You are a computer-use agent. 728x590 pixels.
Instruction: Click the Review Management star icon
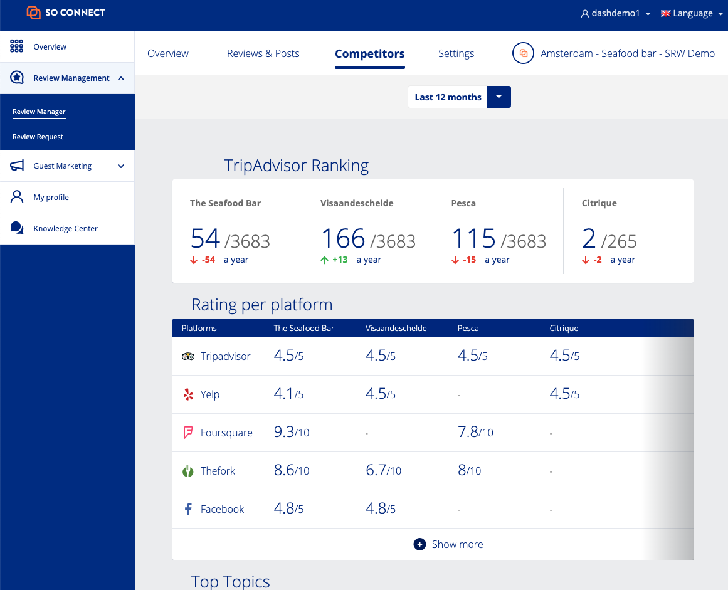pos(17,78)
